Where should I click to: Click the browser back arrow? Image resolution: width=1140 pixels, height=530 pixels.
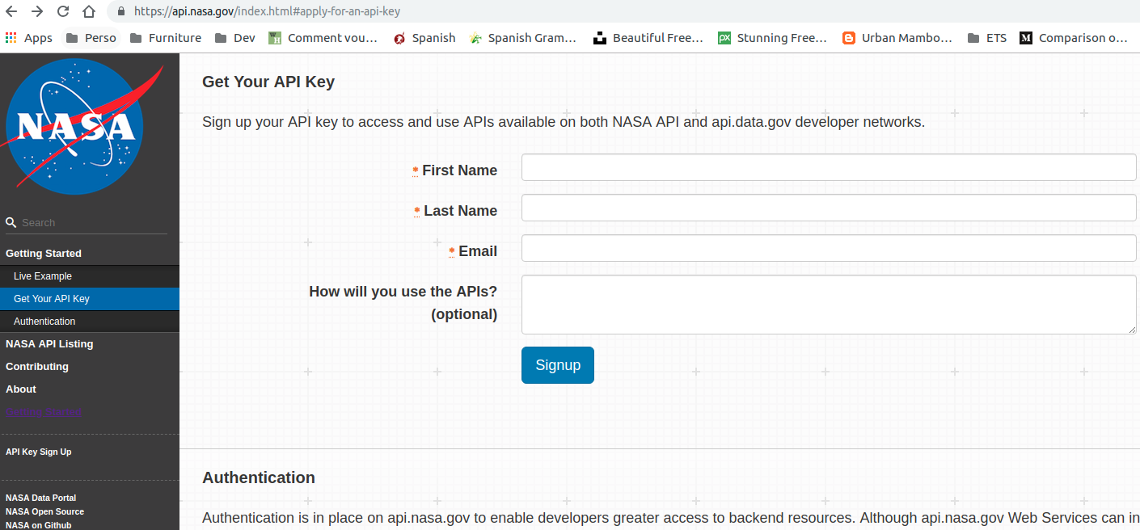coord(11,11)
